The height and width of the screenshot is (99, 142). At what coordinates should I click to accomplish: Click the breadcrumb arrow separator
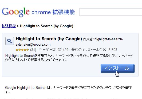tap(18, 26)
